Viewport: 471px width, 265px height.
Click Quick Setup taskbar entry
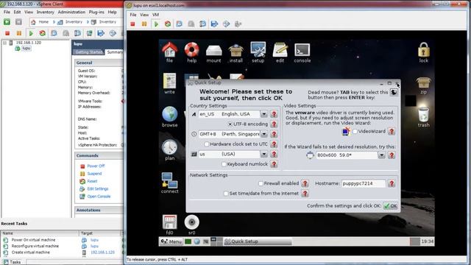[258, 241]
